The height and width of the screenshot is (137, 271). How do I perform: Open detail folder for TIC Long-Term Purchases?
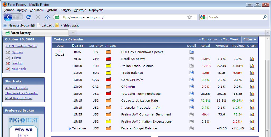[x=191, y=94]
